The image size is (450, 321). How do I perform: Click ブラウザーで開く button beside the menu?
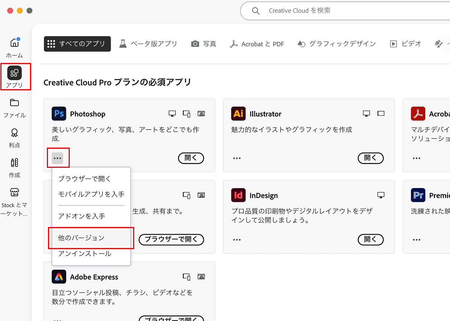point(171,239)
